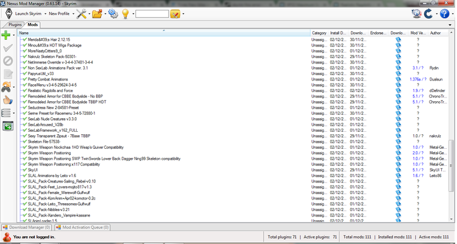457x244 pixels.
Task: Click download icon in SkyUI row
Action: click(x=398, y=170)
